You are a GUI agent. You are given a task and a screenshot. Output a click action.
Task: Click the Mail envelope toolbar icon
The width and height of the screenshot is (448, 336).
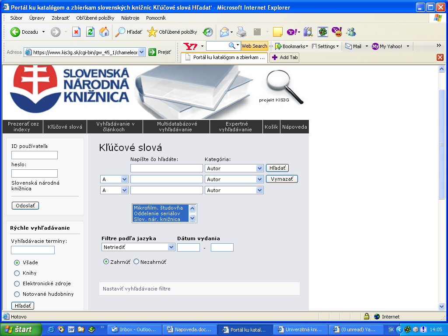(x=224, y=32)
